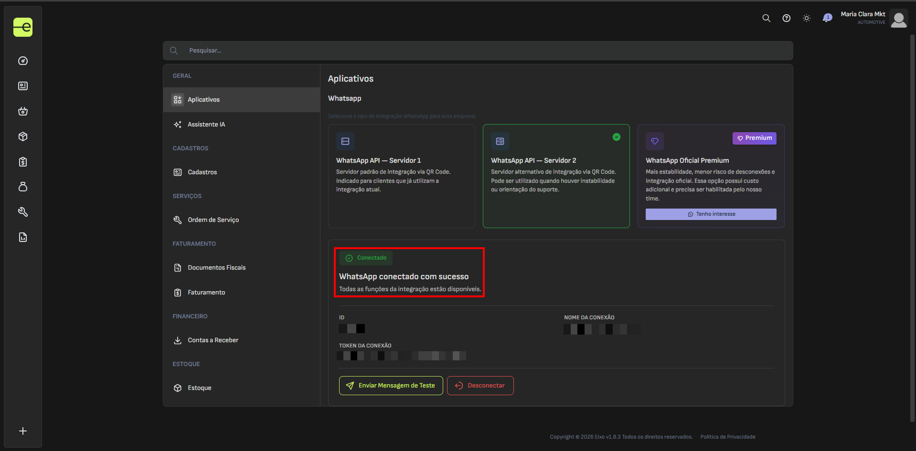Click the Eixo logo in sidebar
The height and width of the screenshot is (451, 916).
click(x=23, y=27)
